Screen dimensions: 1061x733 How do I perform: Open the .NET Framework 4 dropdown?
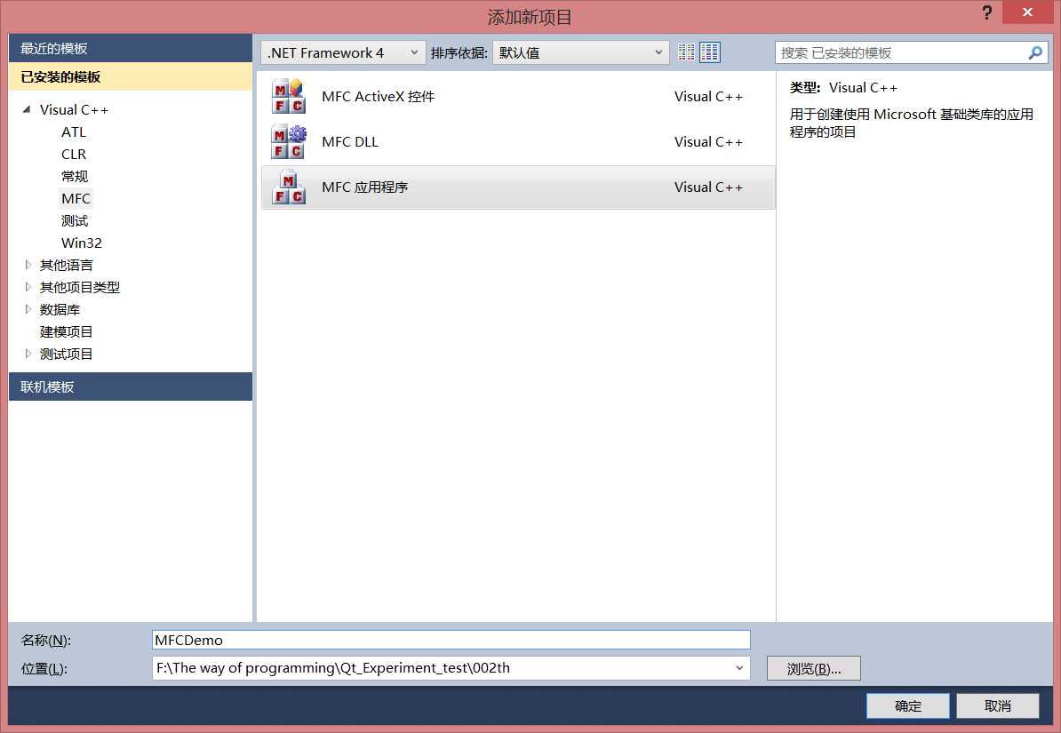tap(343, 52)
